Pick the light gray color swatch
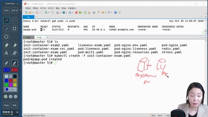This screenshot has width=208, height=117. click(6, 76)
